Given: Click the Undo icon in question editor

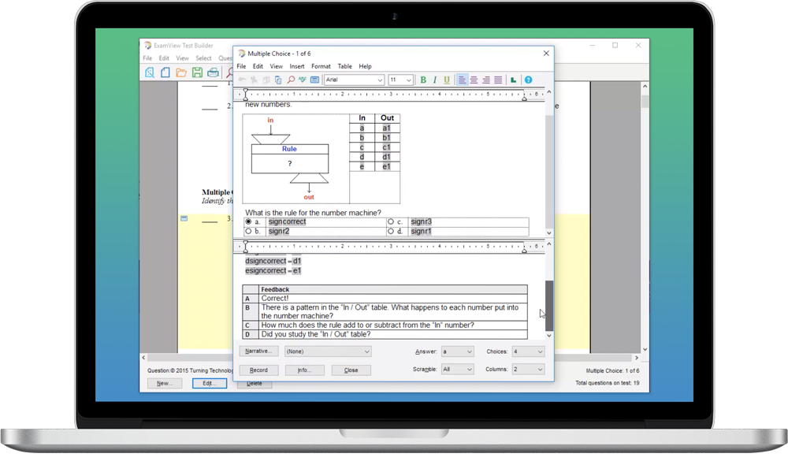Looking at the screenshot, I should point(242,80).
